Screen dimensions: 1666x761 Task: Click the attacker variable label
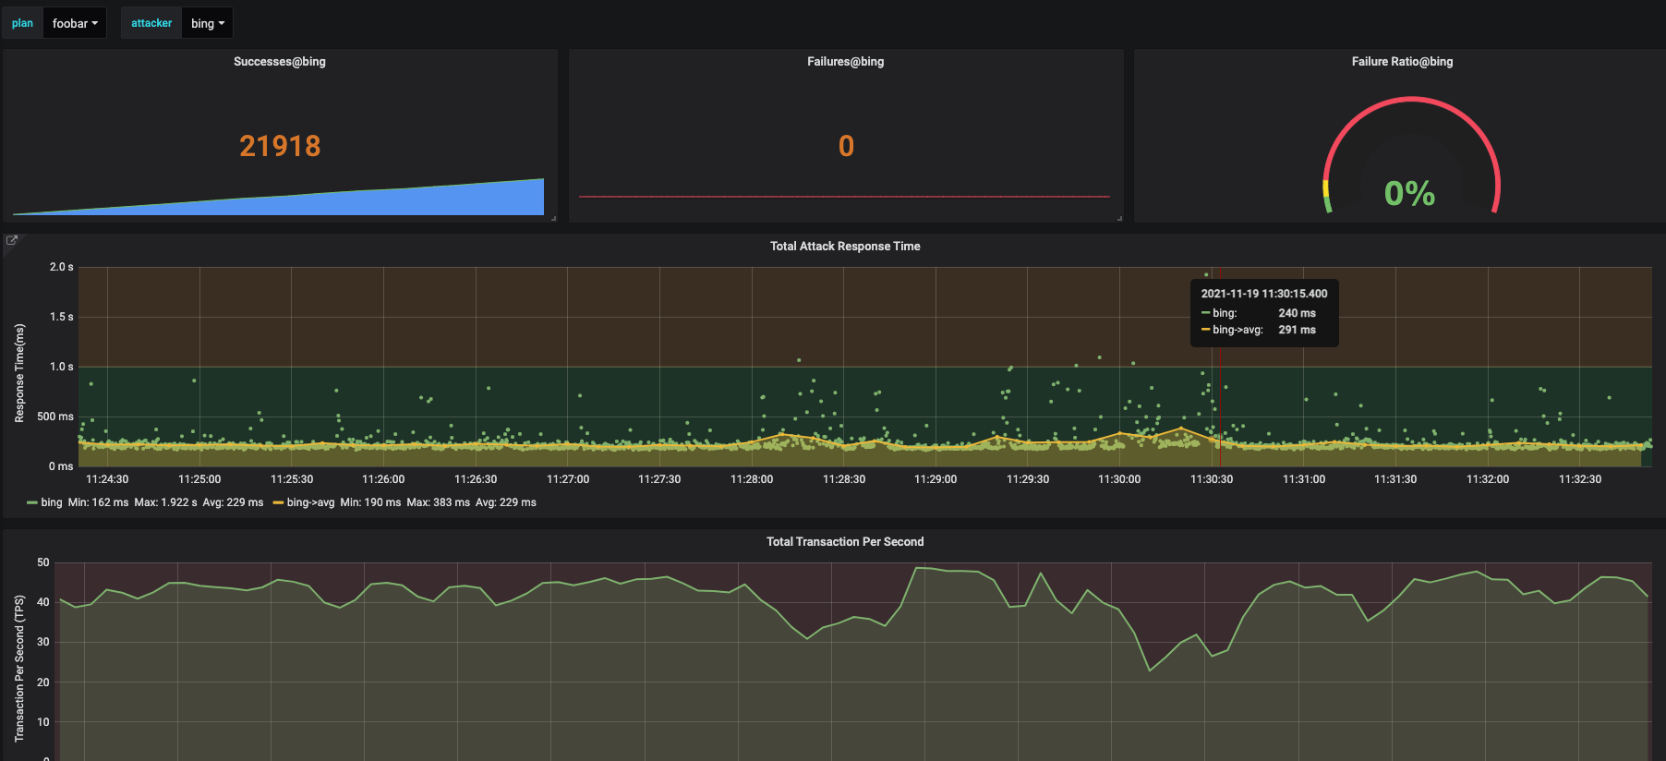click(x=151, y=23)
